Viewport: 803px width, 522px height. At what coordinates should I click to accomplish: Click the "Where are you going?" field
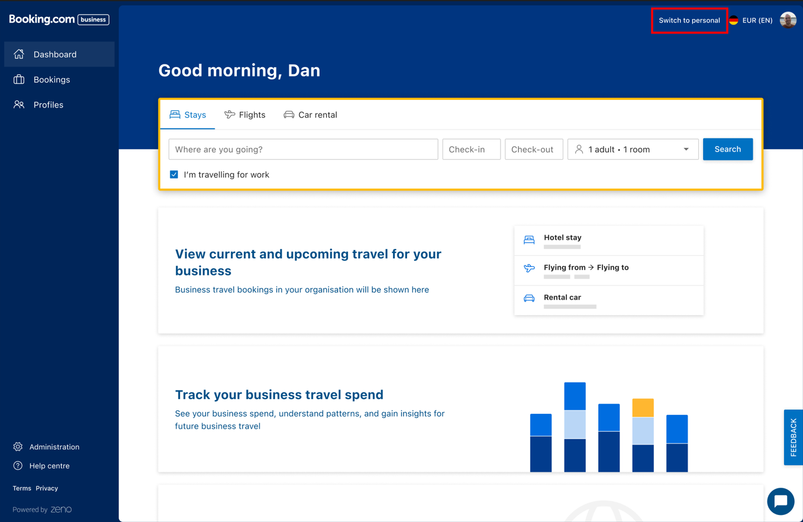coord(303,149)
